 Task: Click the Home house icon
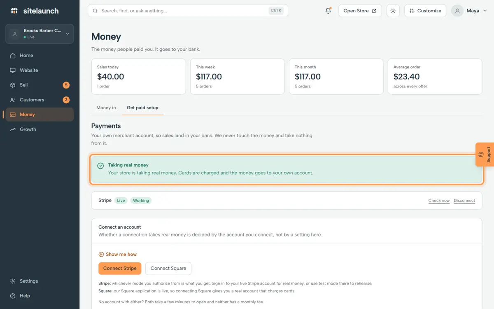point(13,56)
